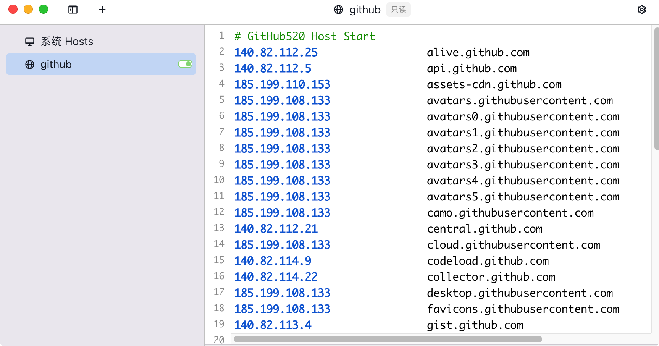The image size is (659, 346).
Task: Click the IP address on line 18
Action: pos(282,309)
